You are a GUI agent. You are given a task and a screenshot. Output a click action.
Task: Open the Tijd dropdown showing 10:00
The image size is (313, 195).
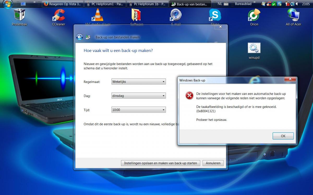tap(139, 110)
